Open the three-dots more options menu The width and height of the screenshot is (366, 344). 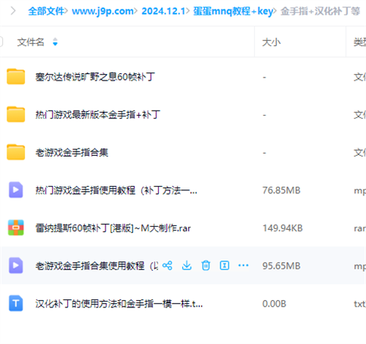243,266
